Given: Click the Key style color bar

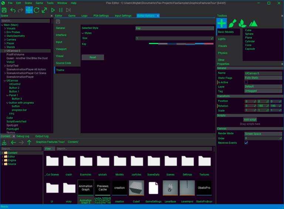Looking at the screenshot, I should pyautogui.click(x=181, y=43).
